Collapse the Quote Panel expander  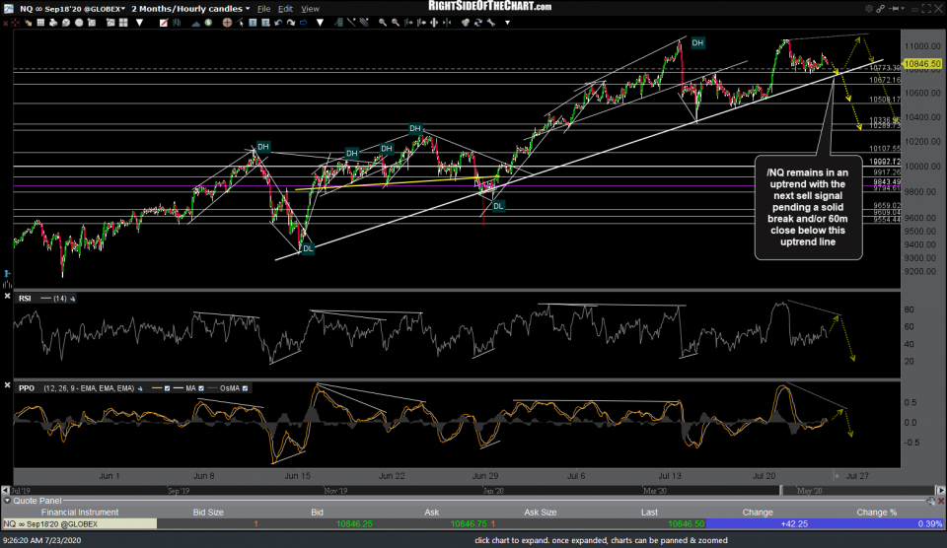(7, 501)
